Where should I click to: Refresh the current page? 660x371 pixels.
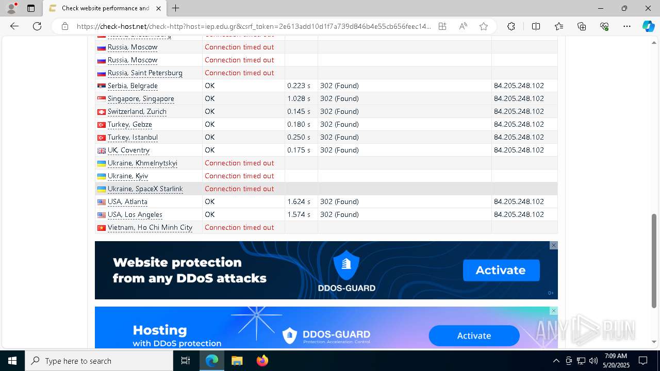(37, 26)
